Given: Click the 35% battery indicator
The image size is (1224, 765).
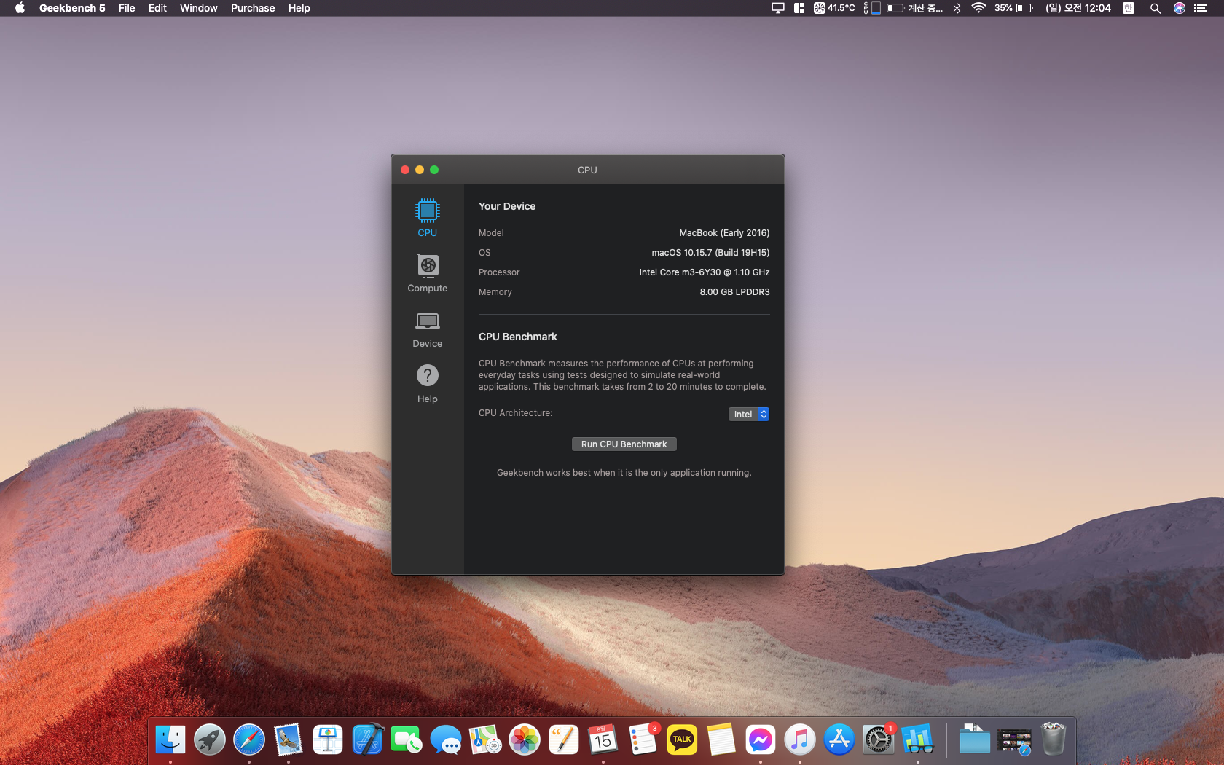Looking at the screenshot, I should tap(1013, 8).
